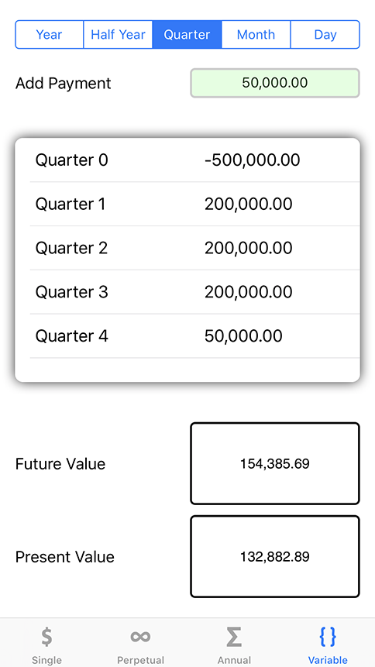This screenshot has width=375, height=667.
Task: Tap the Quarter 3 payment row
Action: pyautogui.click(x=194, y=292)
